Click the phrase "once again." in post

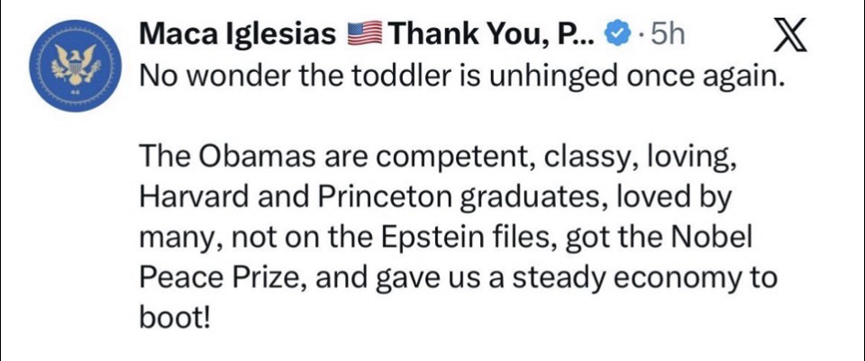720,77
